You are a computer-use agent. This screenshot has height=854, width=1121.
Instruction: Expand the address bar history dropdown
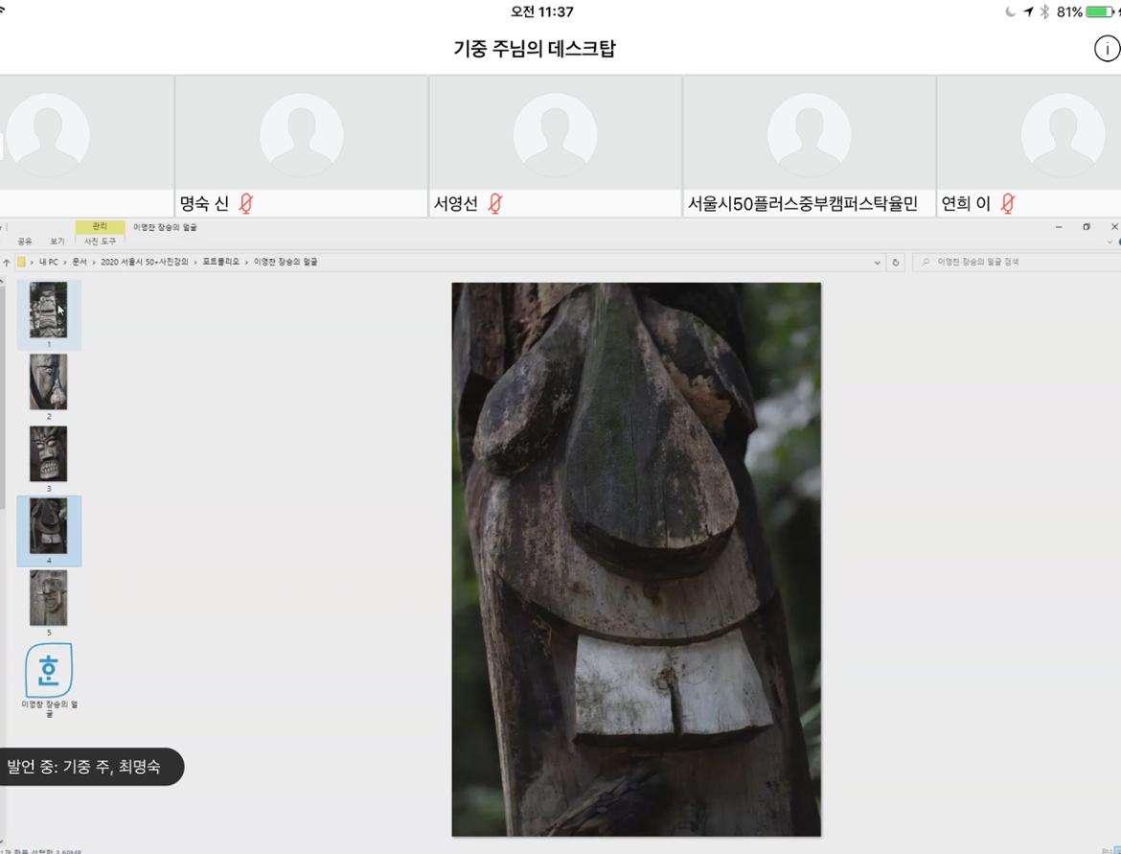click(x=877, y=263)
